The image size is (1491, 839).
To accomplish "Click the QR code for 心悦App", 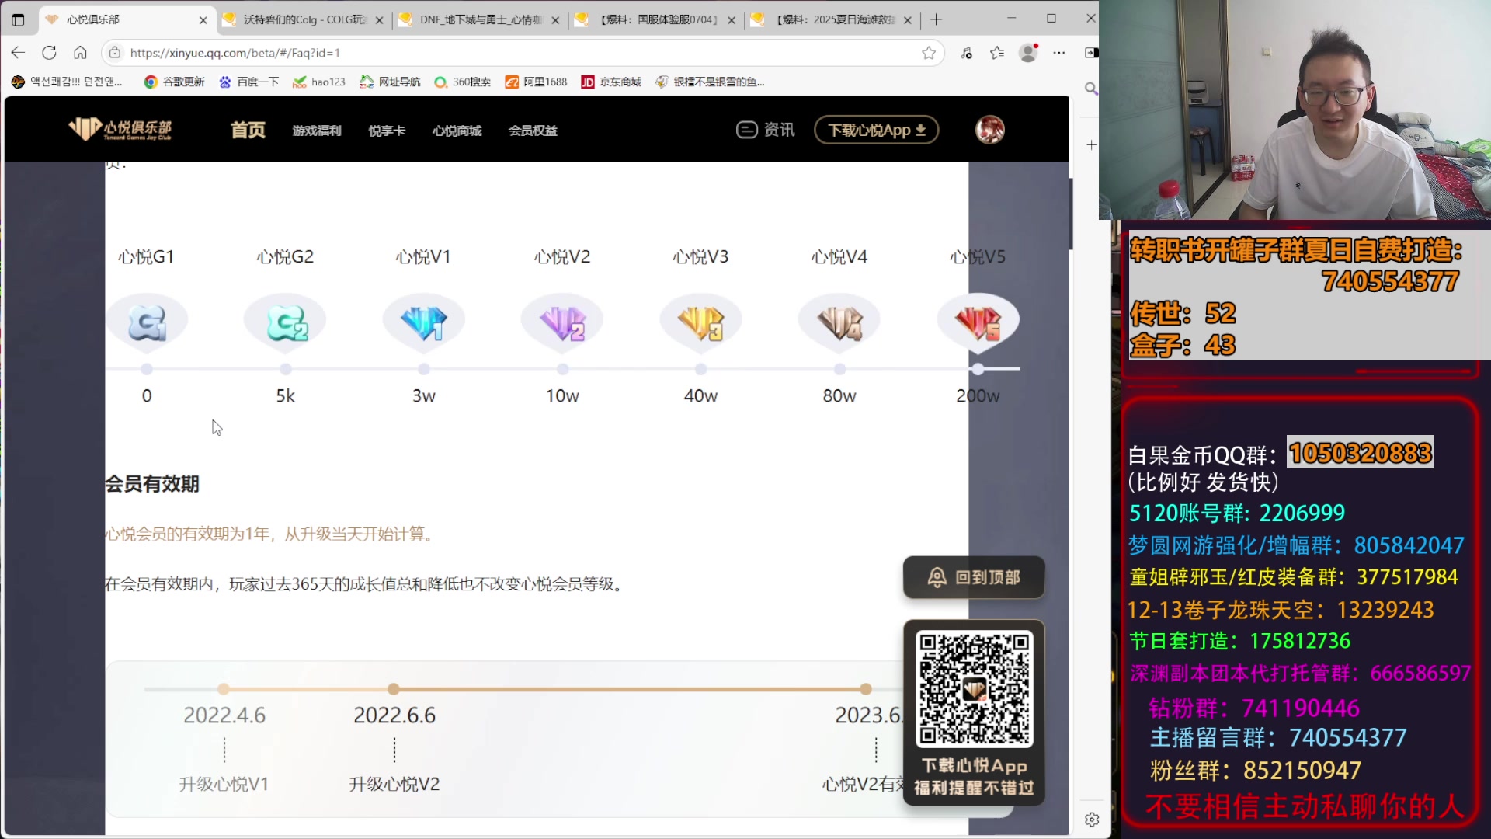I will [x=974, y=689].
